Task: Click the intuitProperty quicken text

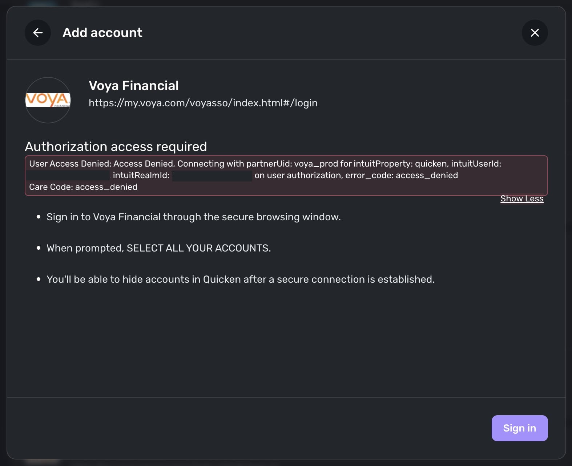Action: tap(400, 164)
